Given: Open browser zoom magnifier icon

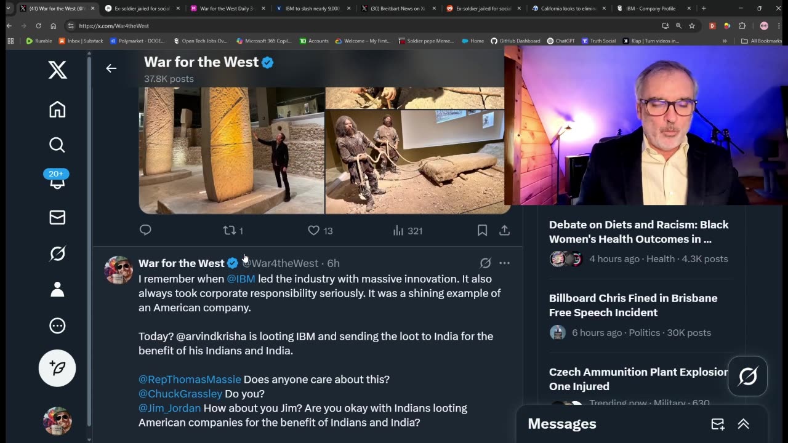Looking at the screenshot, I should coord(678,26).
